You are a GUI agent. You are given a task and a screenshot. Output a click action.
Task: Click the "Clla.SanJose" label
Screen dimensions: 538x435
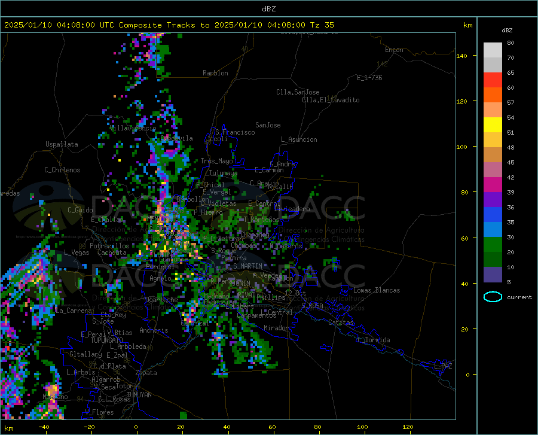(298, 92)
